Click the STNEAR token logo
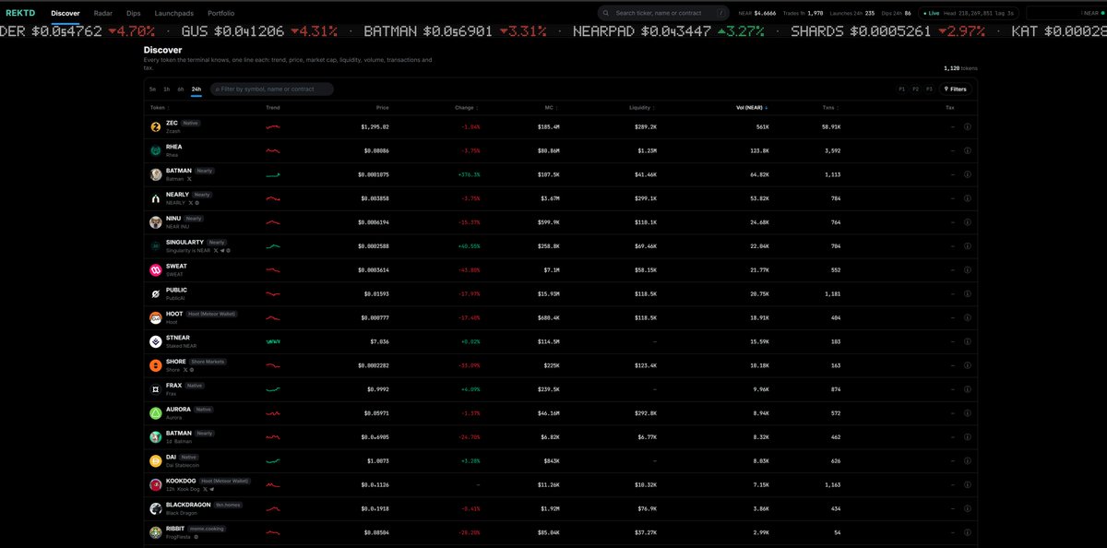 (156, 341)
